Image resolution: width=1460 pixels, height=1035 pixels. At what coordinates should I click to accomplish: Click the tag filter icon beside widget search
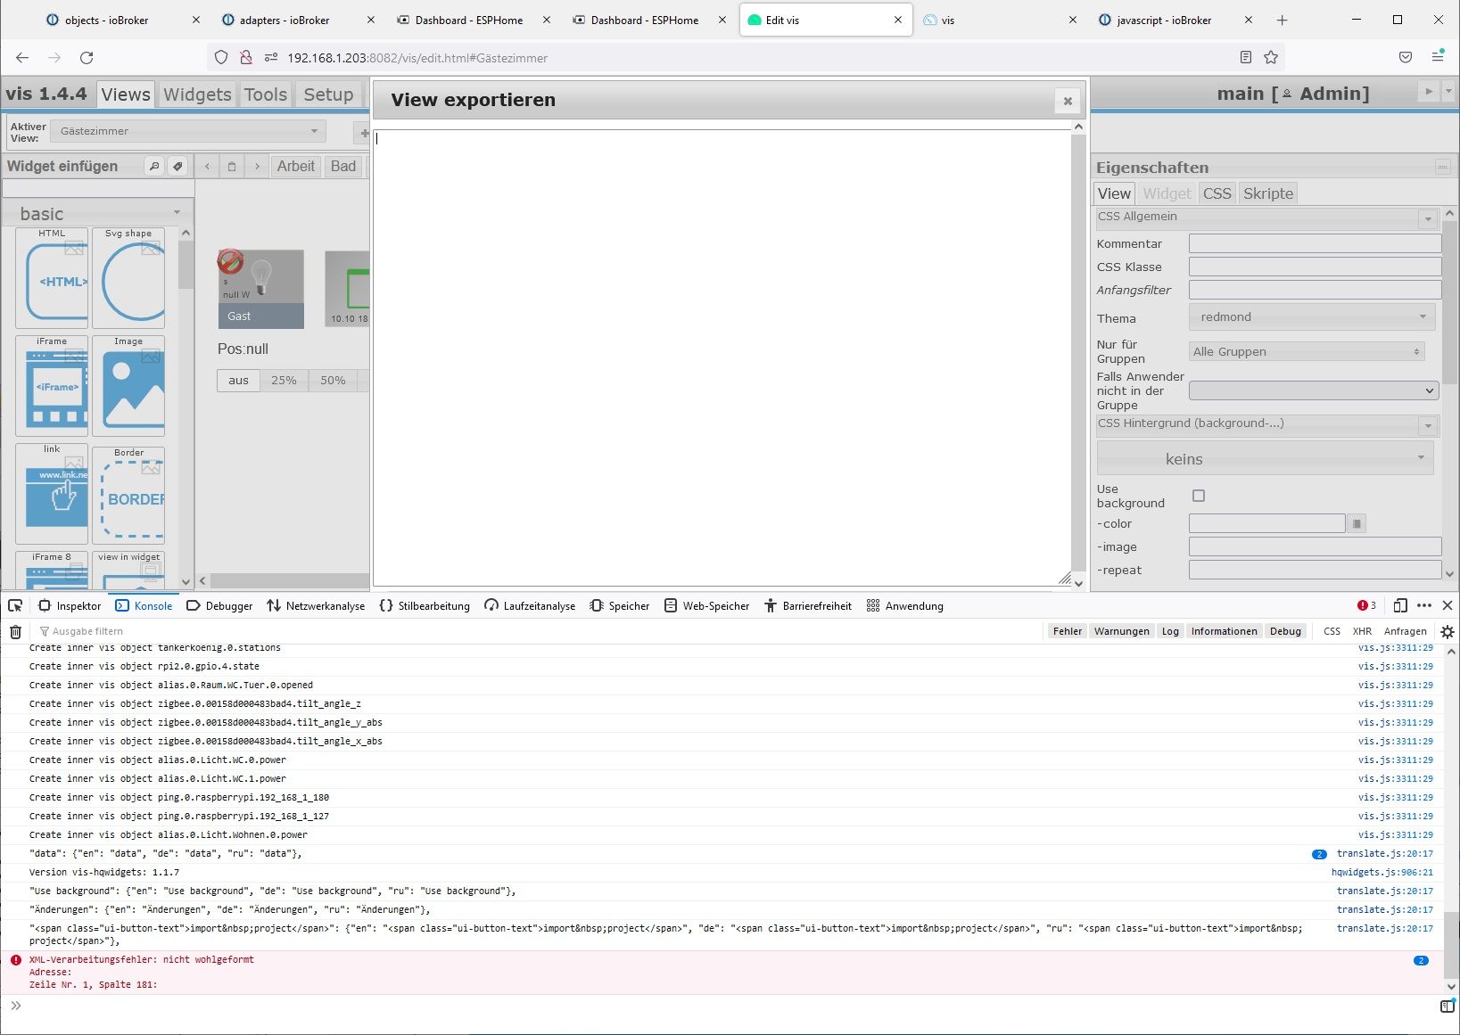pyautogui.click(x=178, y=166)
